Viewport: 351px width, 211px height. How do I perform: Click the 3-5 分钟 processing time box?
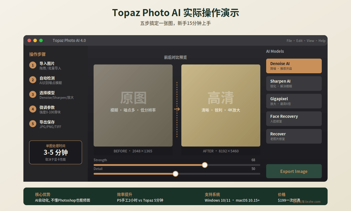[56, 152]
